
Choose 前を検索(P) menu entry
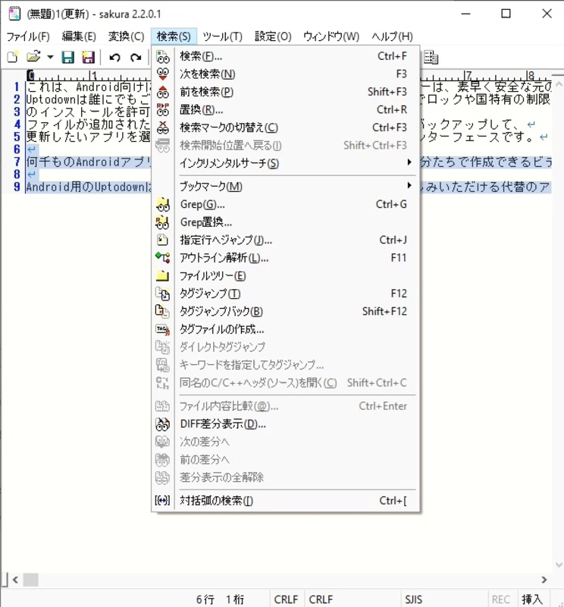(286, 92)
